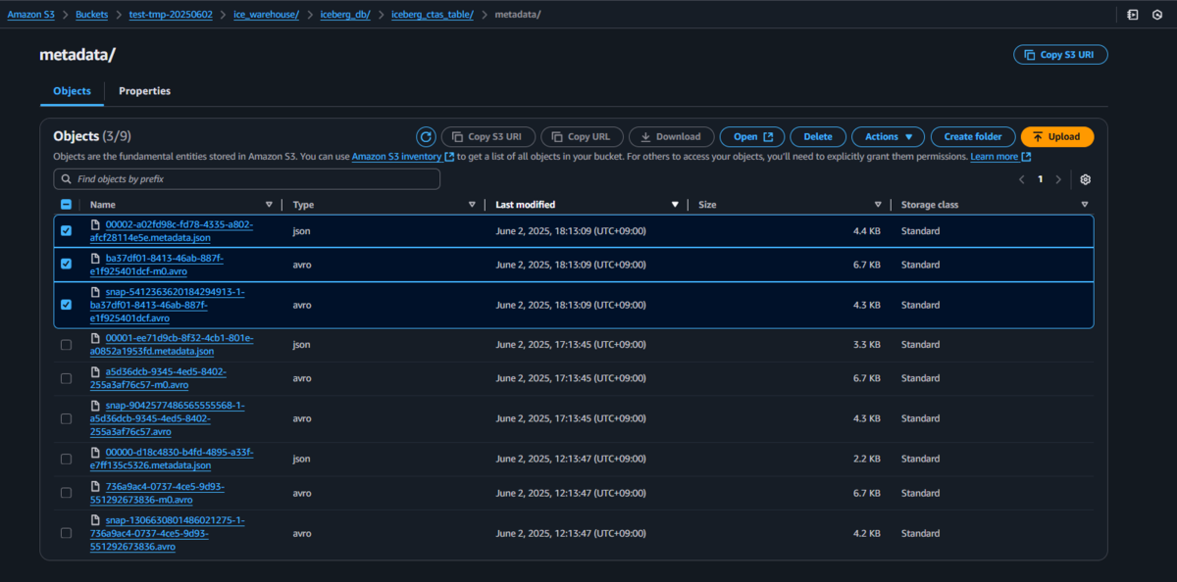Click file icon of 736a9ac4 m0.avro
Screen dimensions: 1177x582
pyautogui.click(x=96, y=486)
